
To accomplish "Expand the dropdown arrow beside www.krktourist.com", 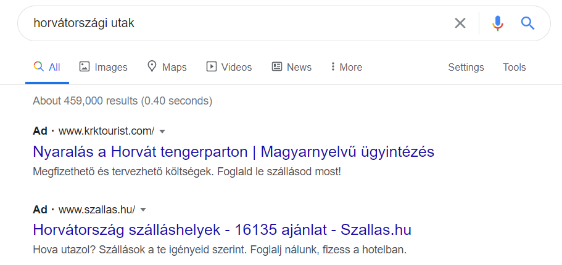I will point(162,132).
